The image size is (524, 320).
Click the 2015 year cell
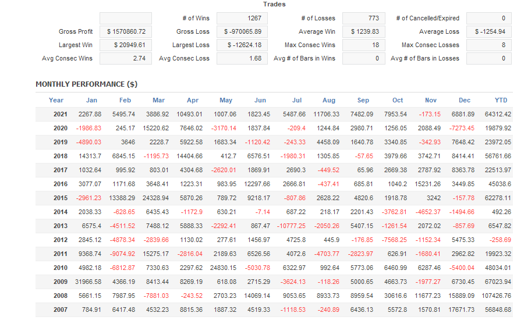[x=61, y=198]
